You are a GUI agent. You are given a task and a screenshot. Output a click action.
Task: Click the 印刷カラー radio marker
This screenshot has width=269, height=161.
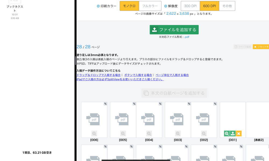[98, 6]
